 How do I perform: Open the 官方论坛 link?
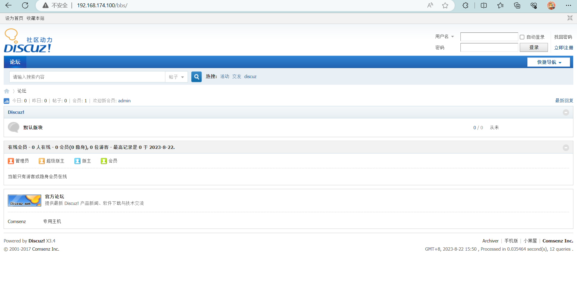(54, 196)
